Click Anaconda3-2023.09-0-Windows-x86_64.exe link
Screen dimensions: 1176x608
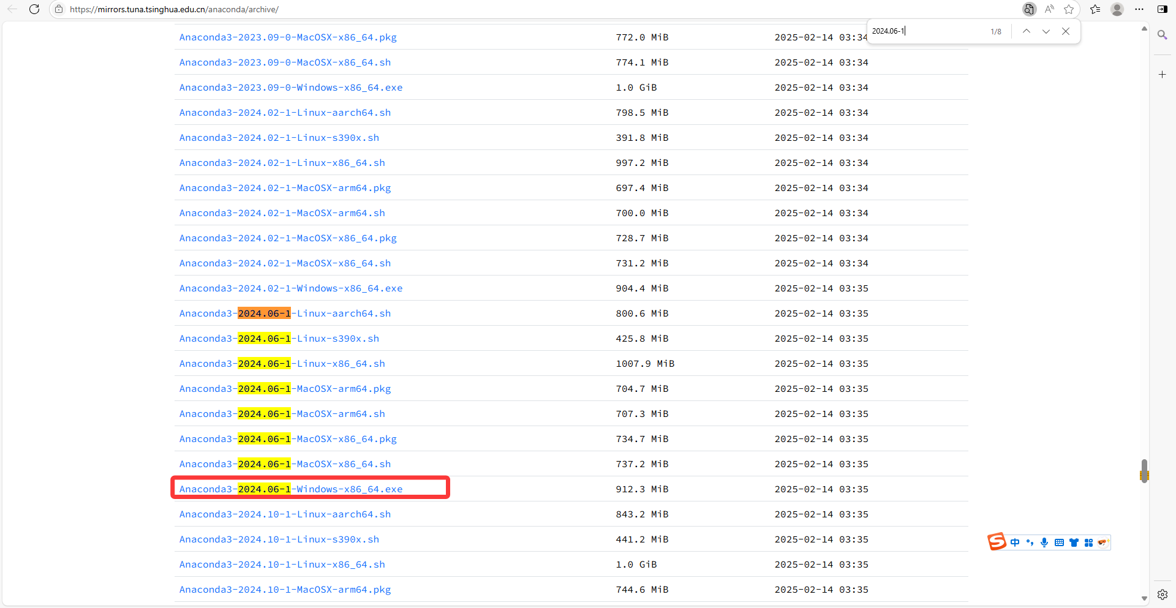coord(291,88)
